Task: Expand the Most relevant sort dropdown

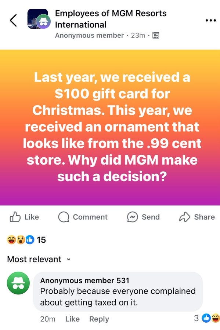Action: [39, 259]
